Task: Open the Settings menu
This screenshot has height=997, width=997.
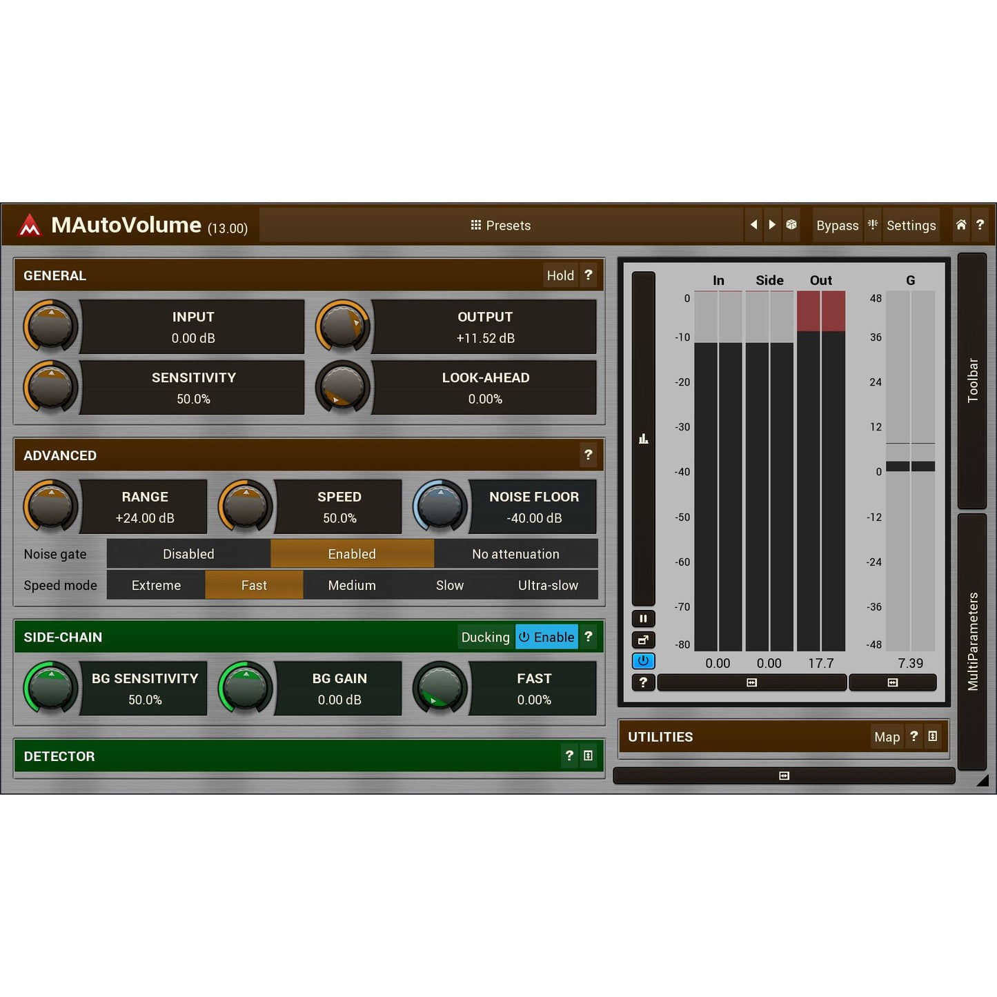Action: pos(911,225)
